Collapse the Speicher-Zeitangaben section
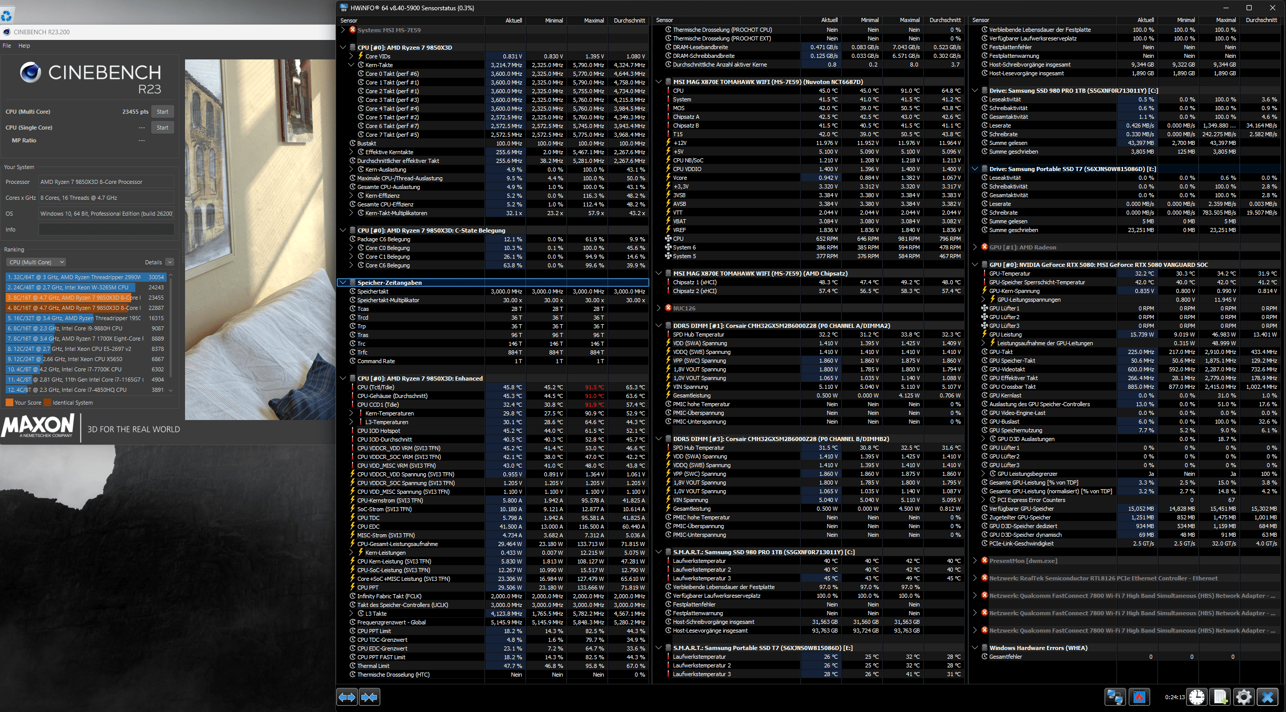The image size is (1286, 712). pos(343,283)
